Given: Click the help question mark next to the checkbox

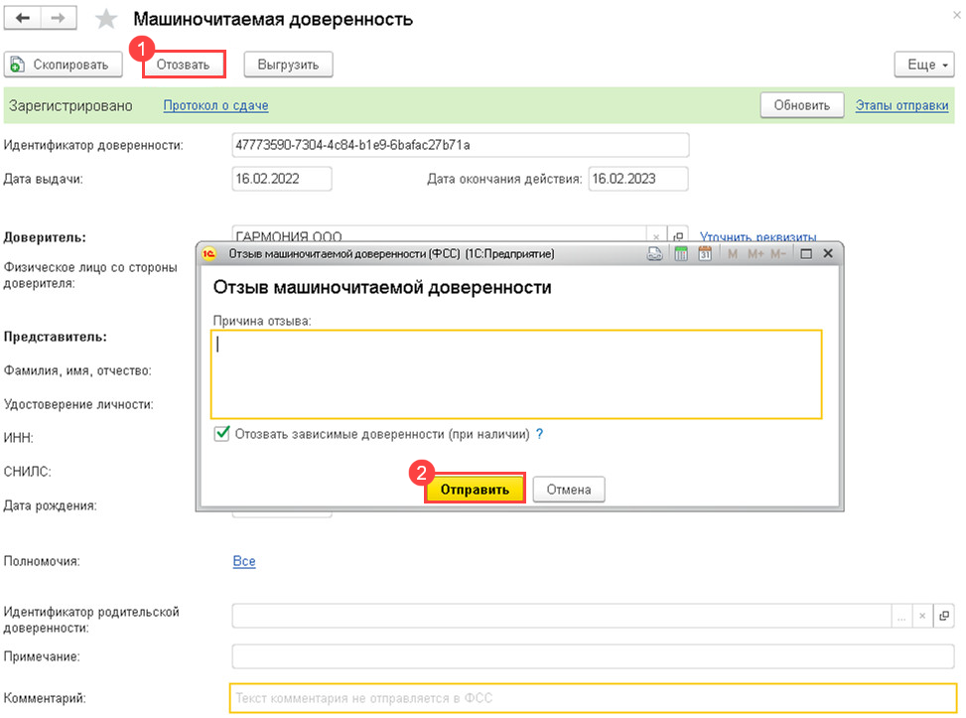Looking at the screenshot, I should [540, 434].
